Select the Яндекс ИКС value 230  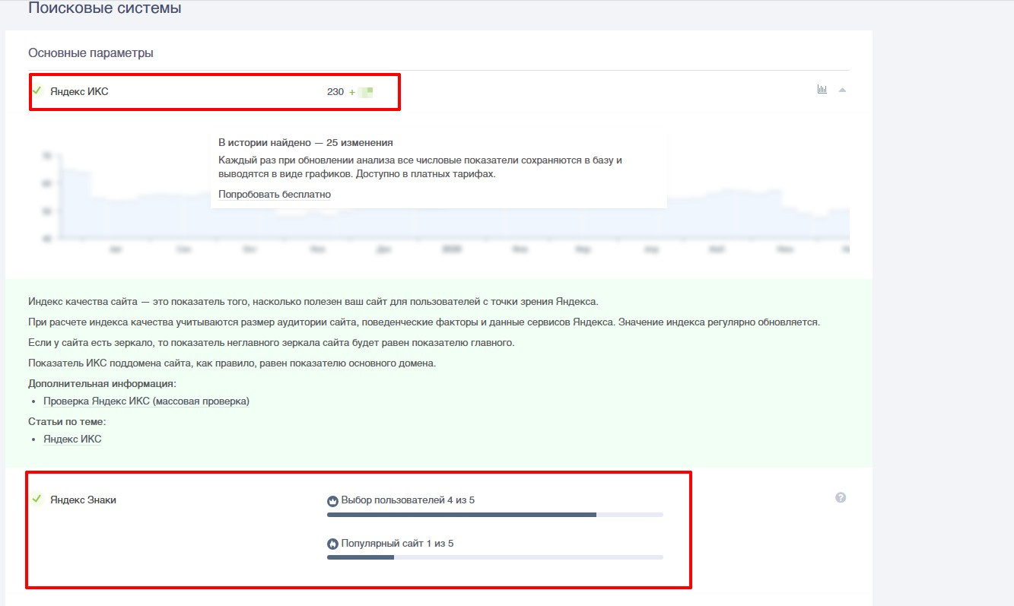click(335, 92)
